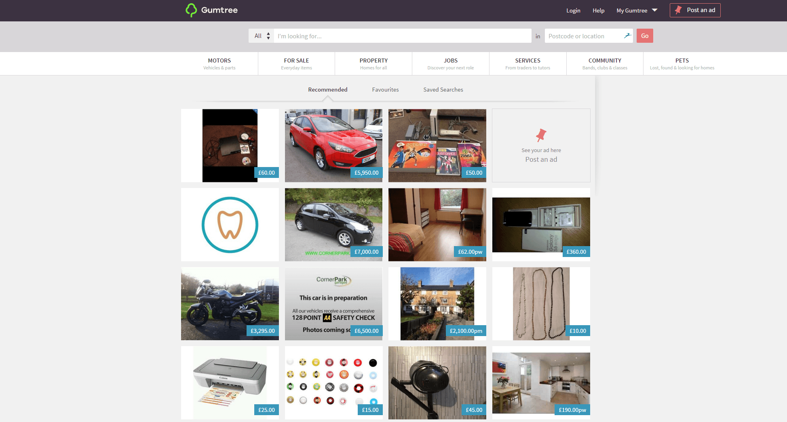Viewport: 787px width, 422px height.
Task: Open the Motors category
Action: pos(219,63)
